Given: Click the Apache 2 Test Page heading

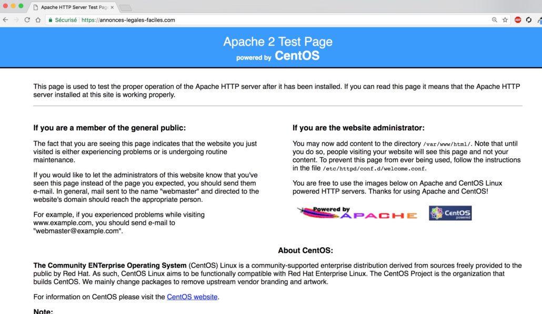Looking at the screenshot, I should point(278,42).
